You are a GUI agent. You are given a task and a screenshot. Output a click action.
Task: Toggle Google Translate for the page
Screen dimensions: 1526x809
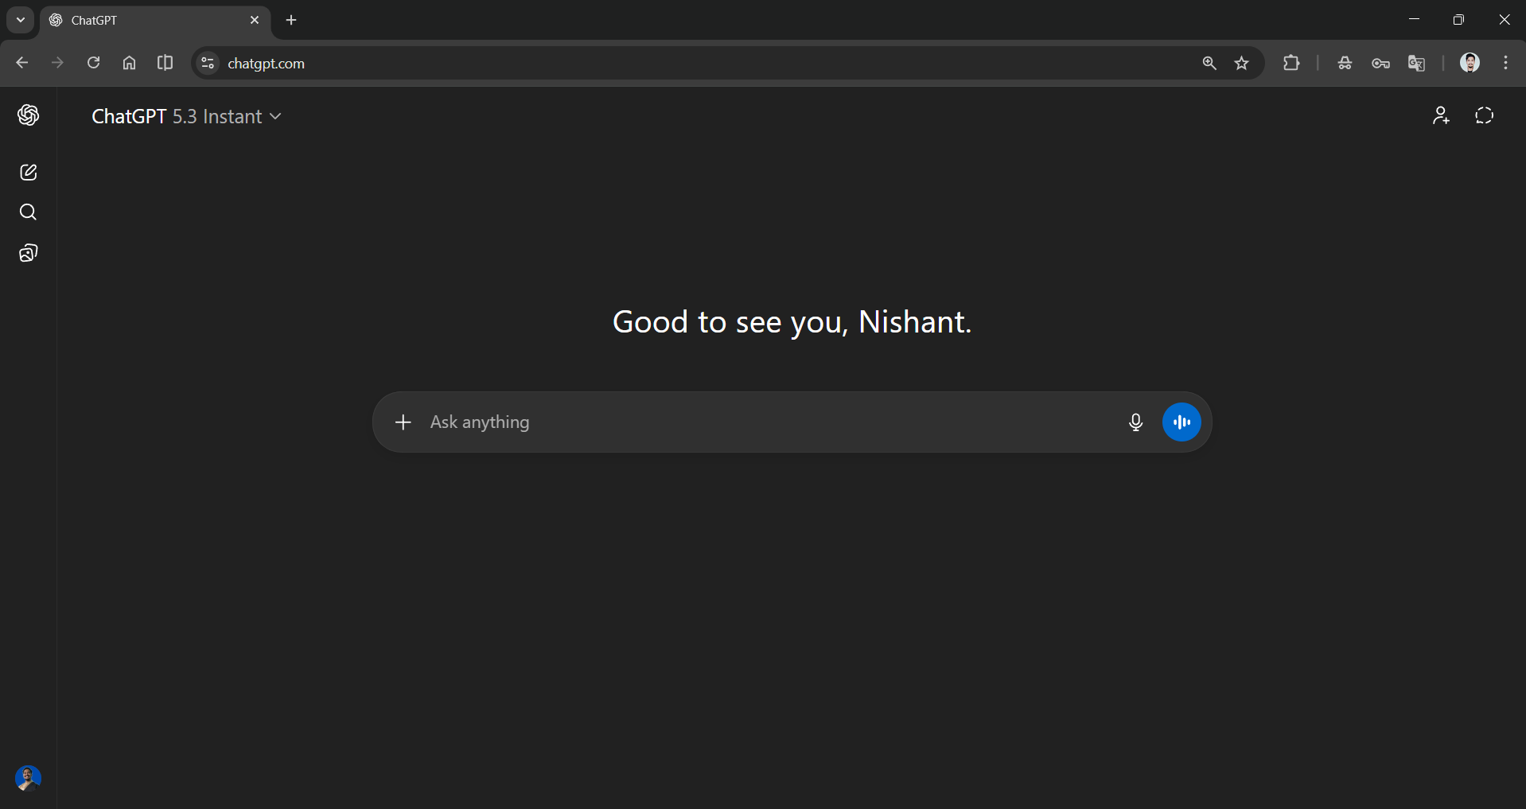[1416, 63]
